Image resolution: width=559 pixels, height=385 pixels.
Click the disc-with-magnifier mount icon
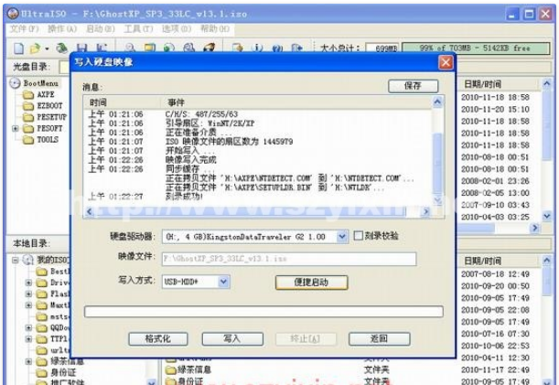click(189, 48)
